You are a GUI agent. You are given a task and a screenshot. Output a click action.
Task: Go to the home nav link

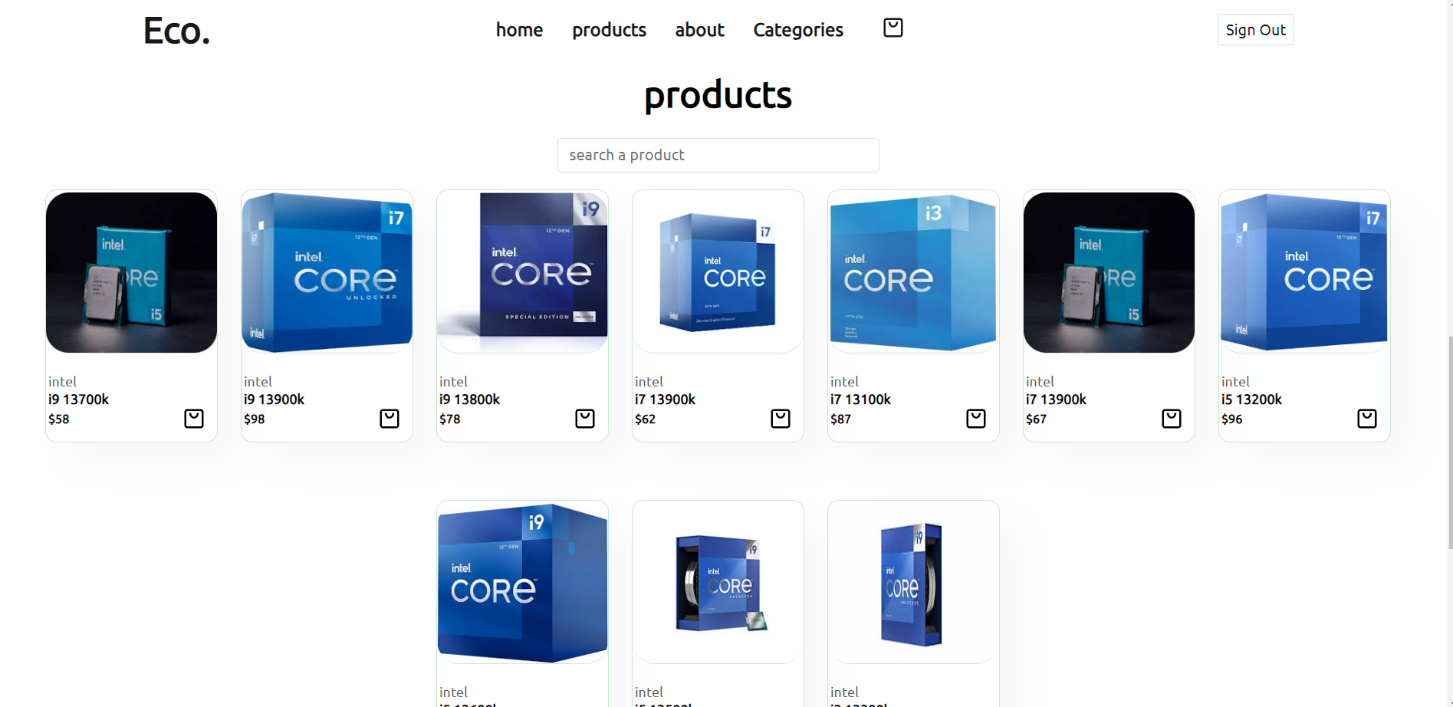coord(519,30)
